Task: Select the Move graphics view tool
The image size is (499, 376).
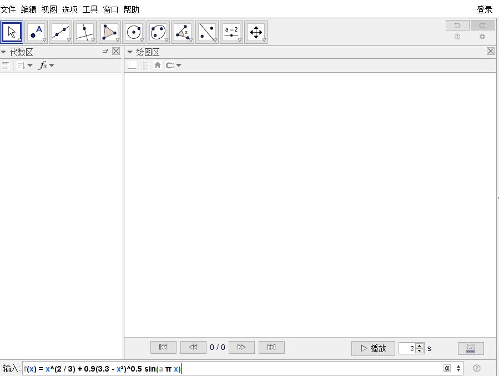Action: [256, 32]
